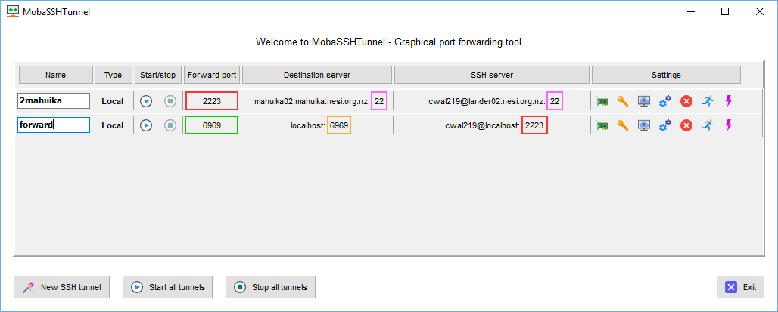778x312 pixels.
Task: Open the gears settings icon for forward
Action: click(665, 125)
